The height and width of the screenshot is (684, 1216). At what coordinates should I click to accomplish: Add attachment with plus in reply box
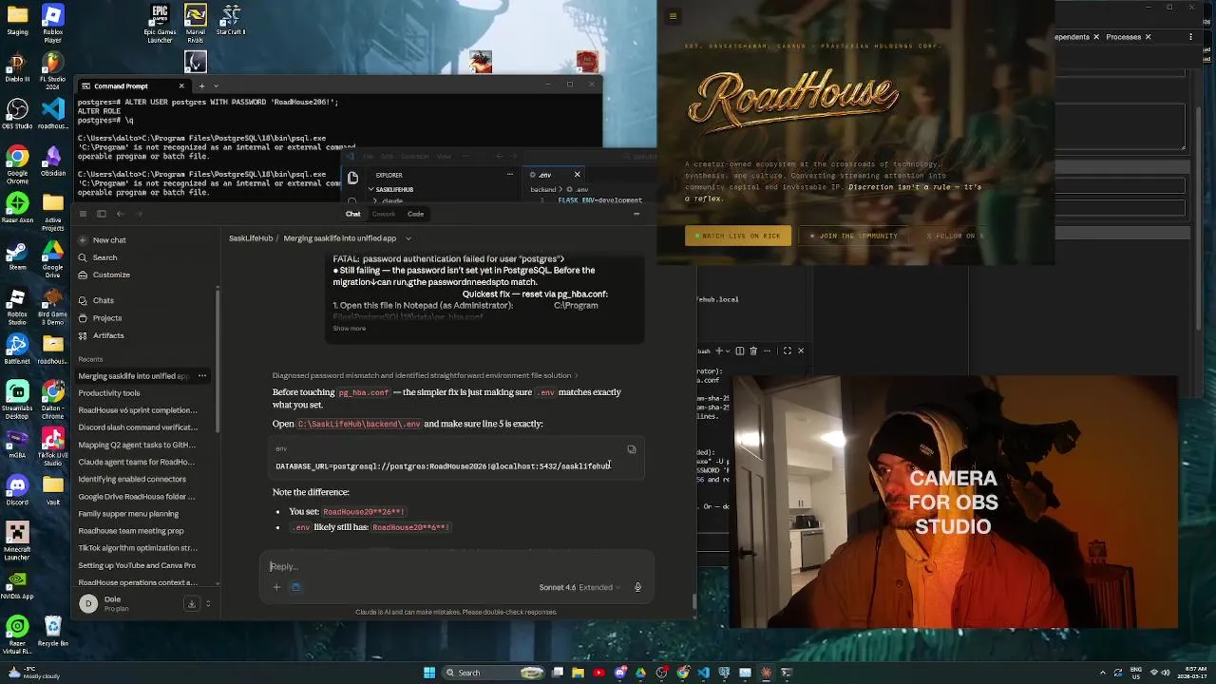(x=276, y=587)
